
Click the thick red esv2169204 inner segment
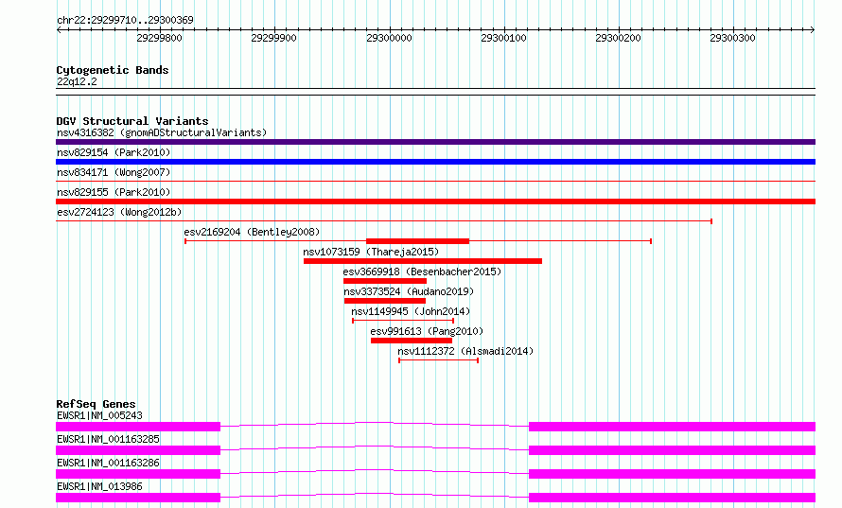click(x=418, y=241)
